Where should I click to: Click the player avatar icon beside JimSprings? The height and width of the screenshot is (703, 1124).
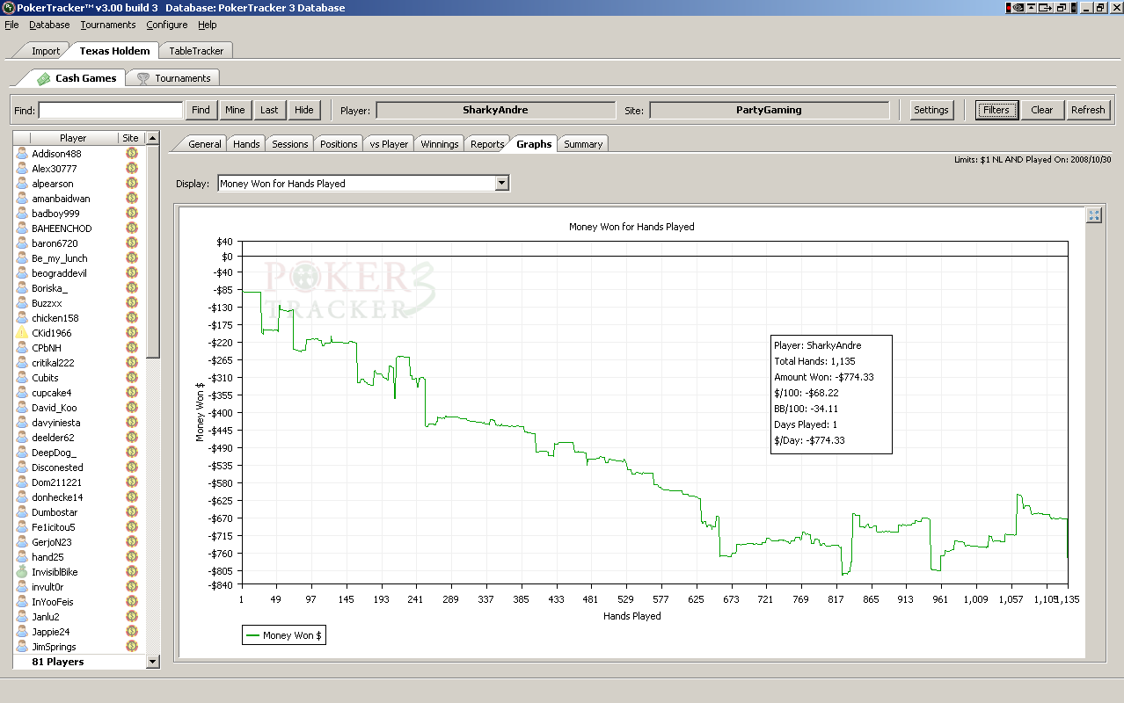coord(22,647)
